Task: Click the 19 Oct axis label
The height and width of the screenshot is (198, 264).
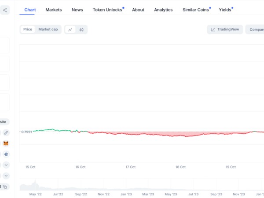Action: (231, 167)
